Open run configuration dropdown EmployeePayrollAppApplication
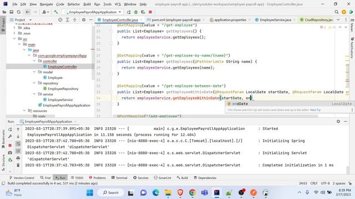The height and width of the screenshot is (199, 355). coord(93,12)
